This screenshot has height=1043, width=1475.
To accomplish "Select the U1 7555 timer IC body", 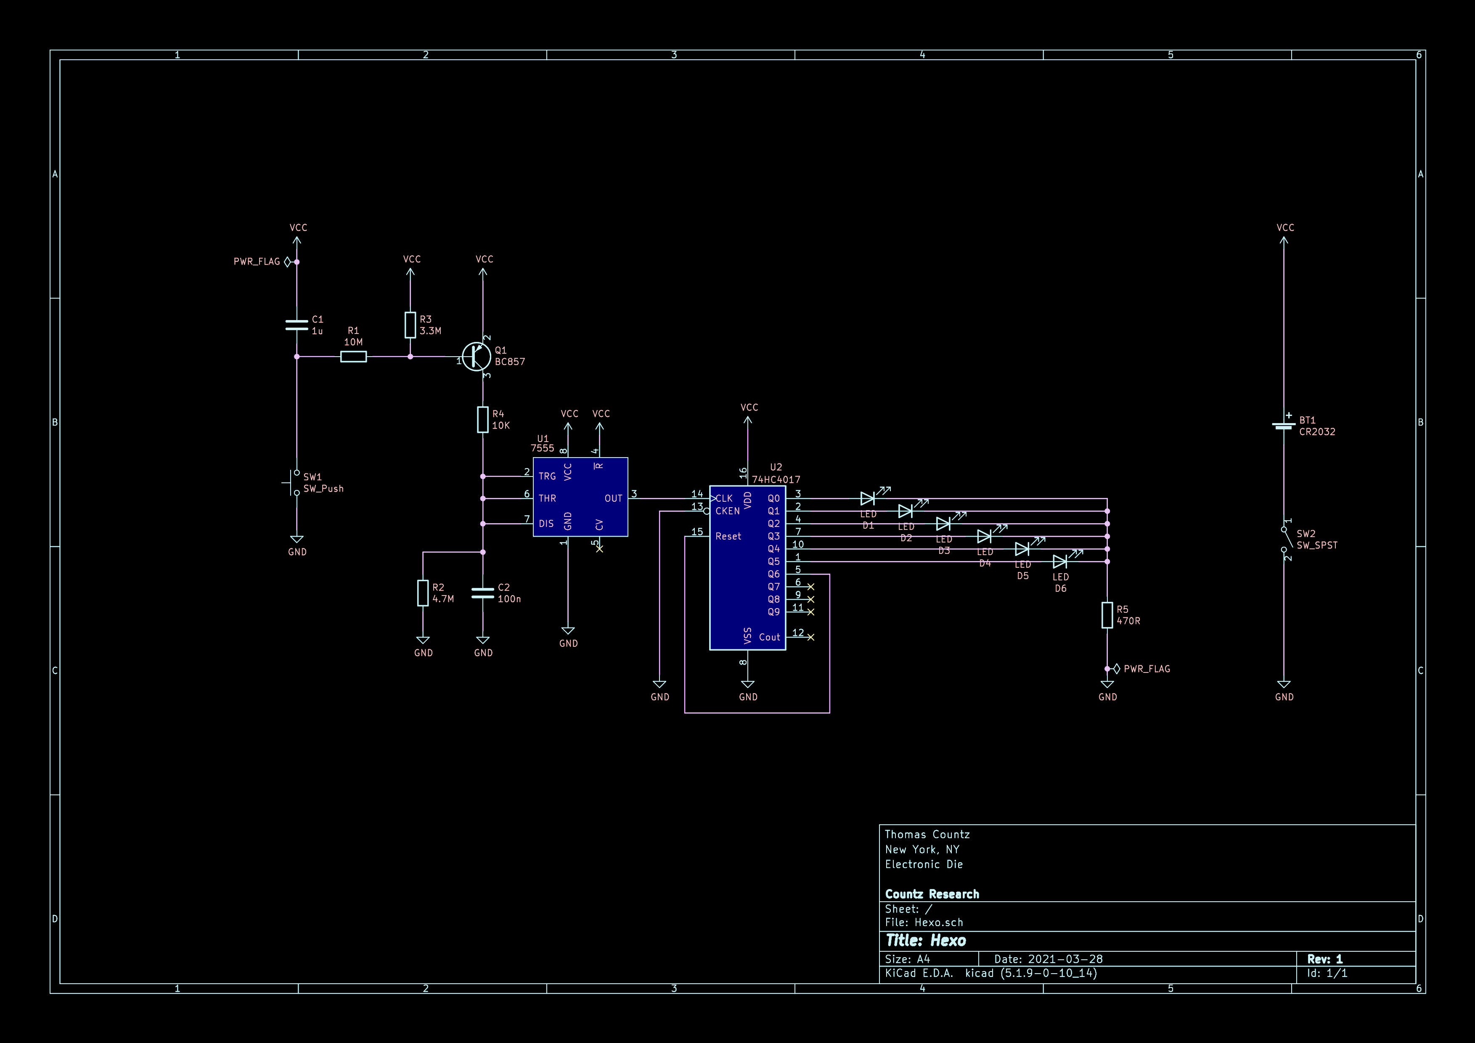I will pyautogui.click(x=580, y=497).
